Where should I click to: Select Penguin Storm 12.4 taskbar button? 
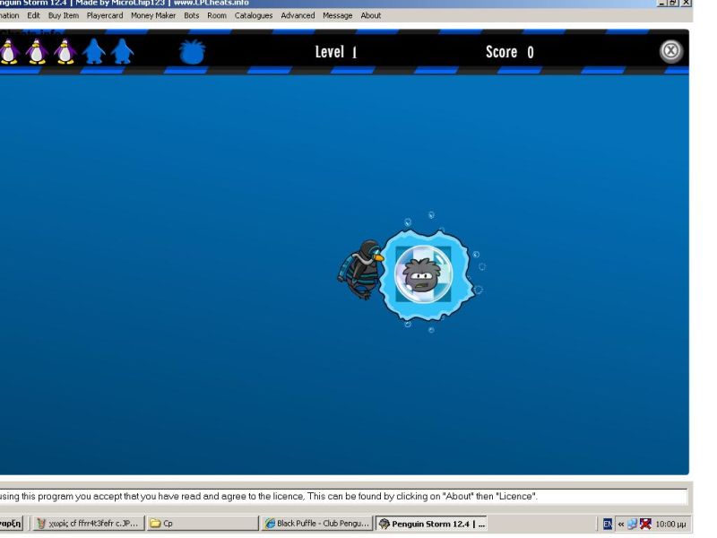click(432, 524)
